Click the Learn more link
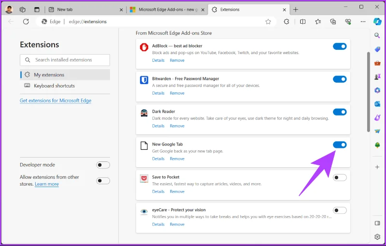This screenshot has height=246, width=386. click(47, 184)
